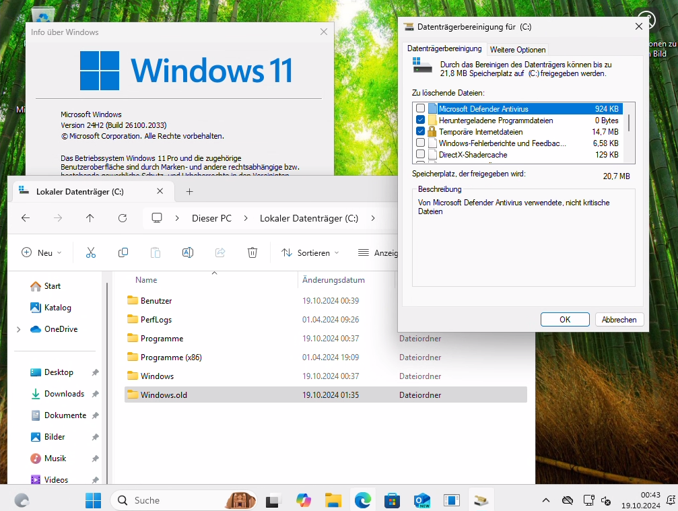Go back with the Explorer back arrow
Viewport: 678px width, 511px height.
26,218
